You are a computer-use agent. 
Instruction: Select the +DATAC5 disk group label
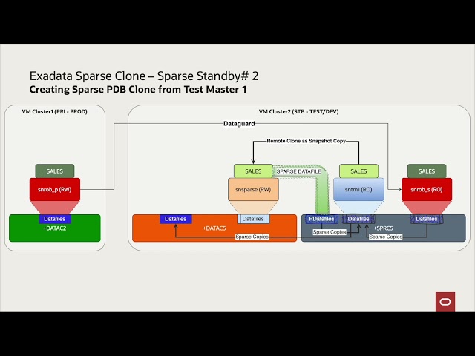pyautogui.click(x=214, y=228)
